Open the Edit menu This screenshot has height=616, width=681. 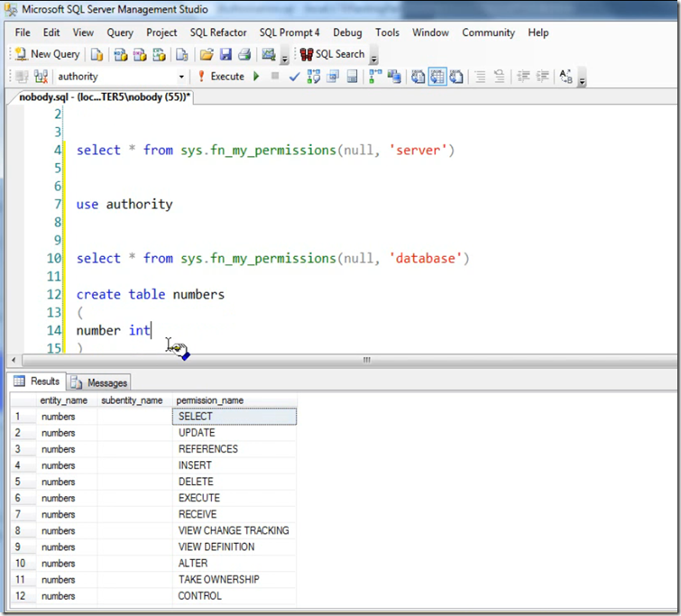coord(51,32)
